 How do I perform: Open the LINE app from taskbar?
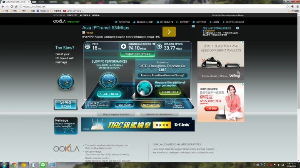(x=43, y=165)
